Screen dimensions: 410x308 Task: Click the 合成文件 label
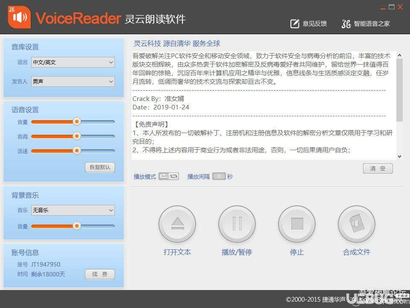coord(357,252)
